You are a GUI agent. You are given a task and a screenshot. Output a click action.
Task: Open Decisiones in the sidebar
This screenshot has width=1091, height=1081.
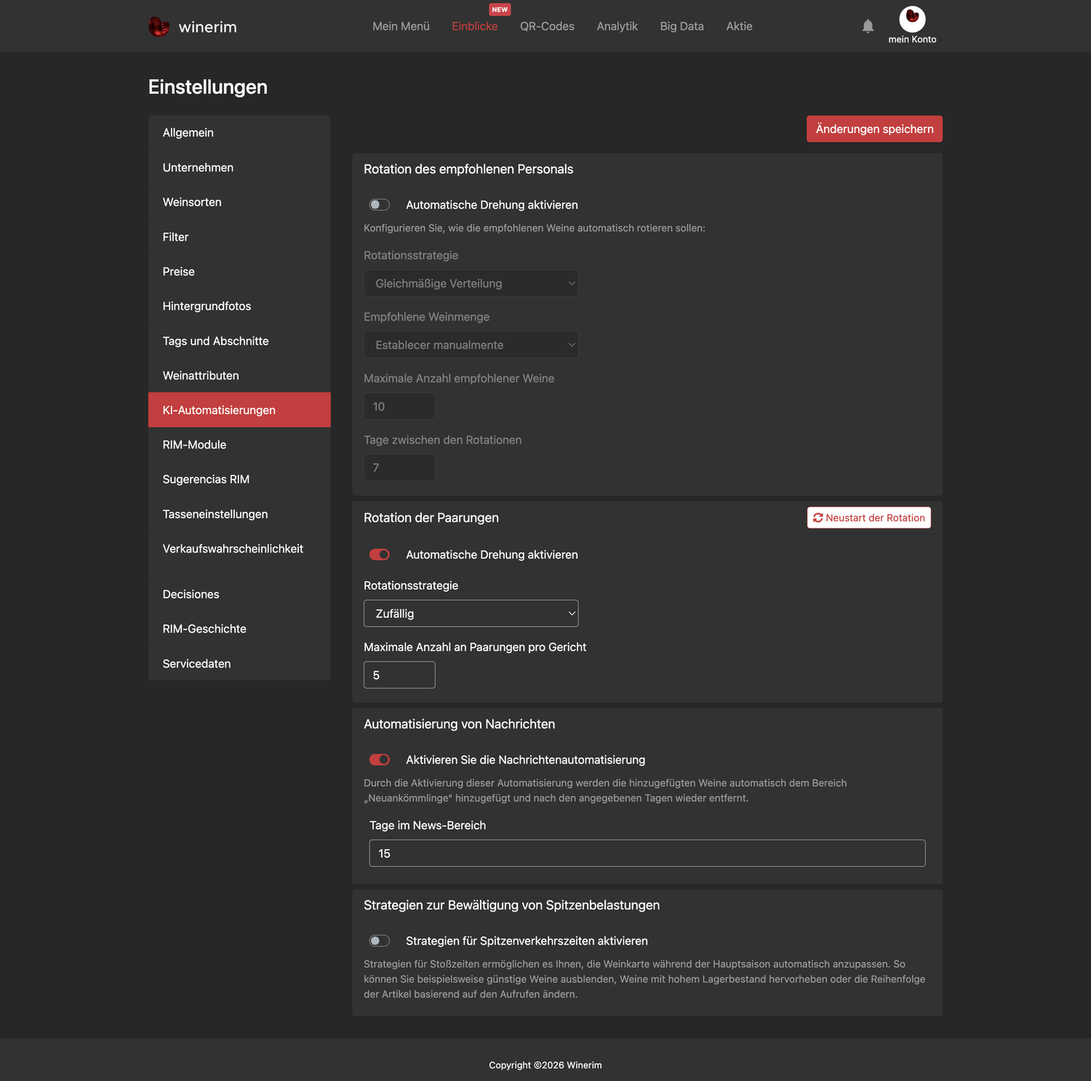[239, 594]
